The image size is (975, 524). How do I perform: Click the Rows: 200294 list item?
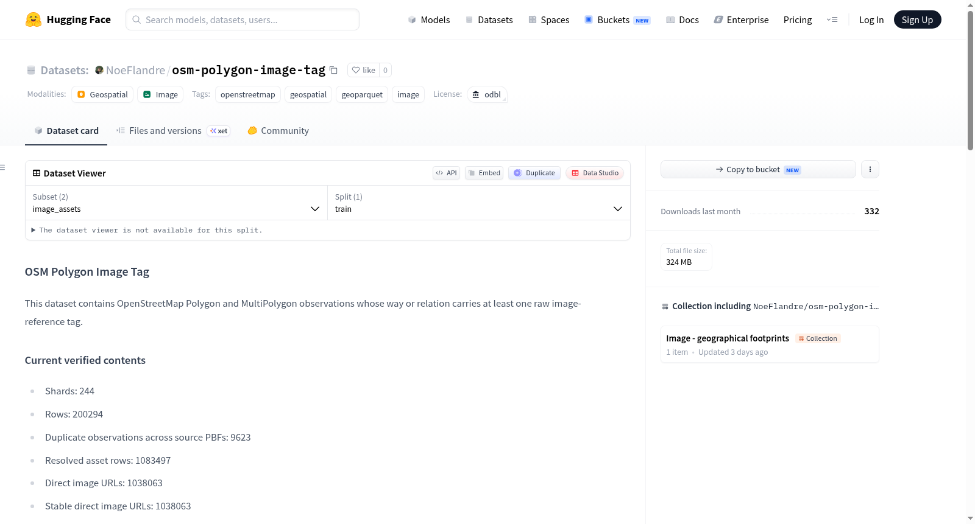click(x=74, y=414)
